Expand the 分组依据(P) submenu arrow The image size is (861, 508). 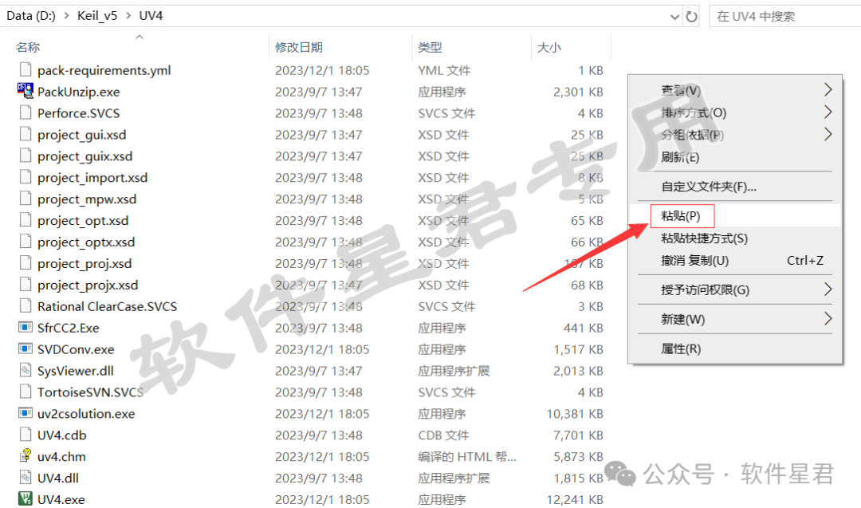[828, 134]
